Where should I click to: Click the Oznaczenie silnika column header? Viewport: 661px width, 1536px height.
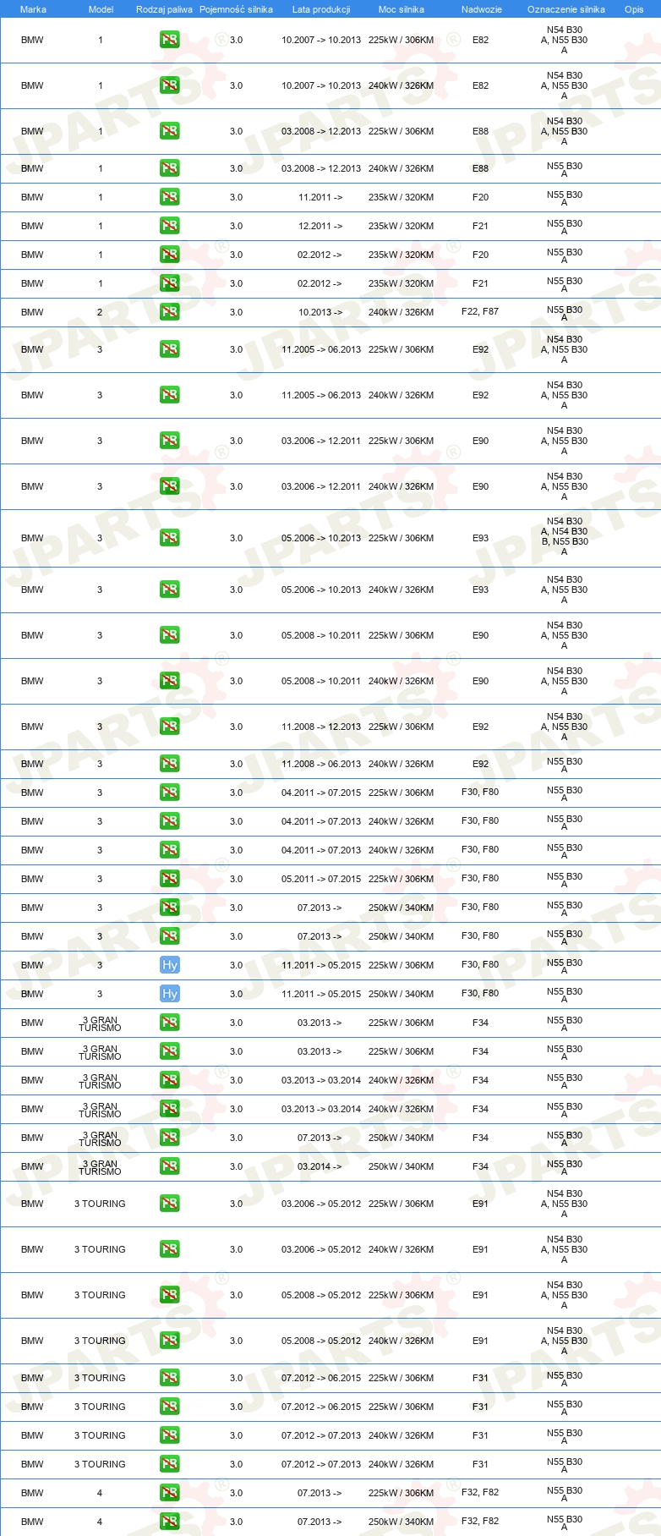[x=566, y=9]
